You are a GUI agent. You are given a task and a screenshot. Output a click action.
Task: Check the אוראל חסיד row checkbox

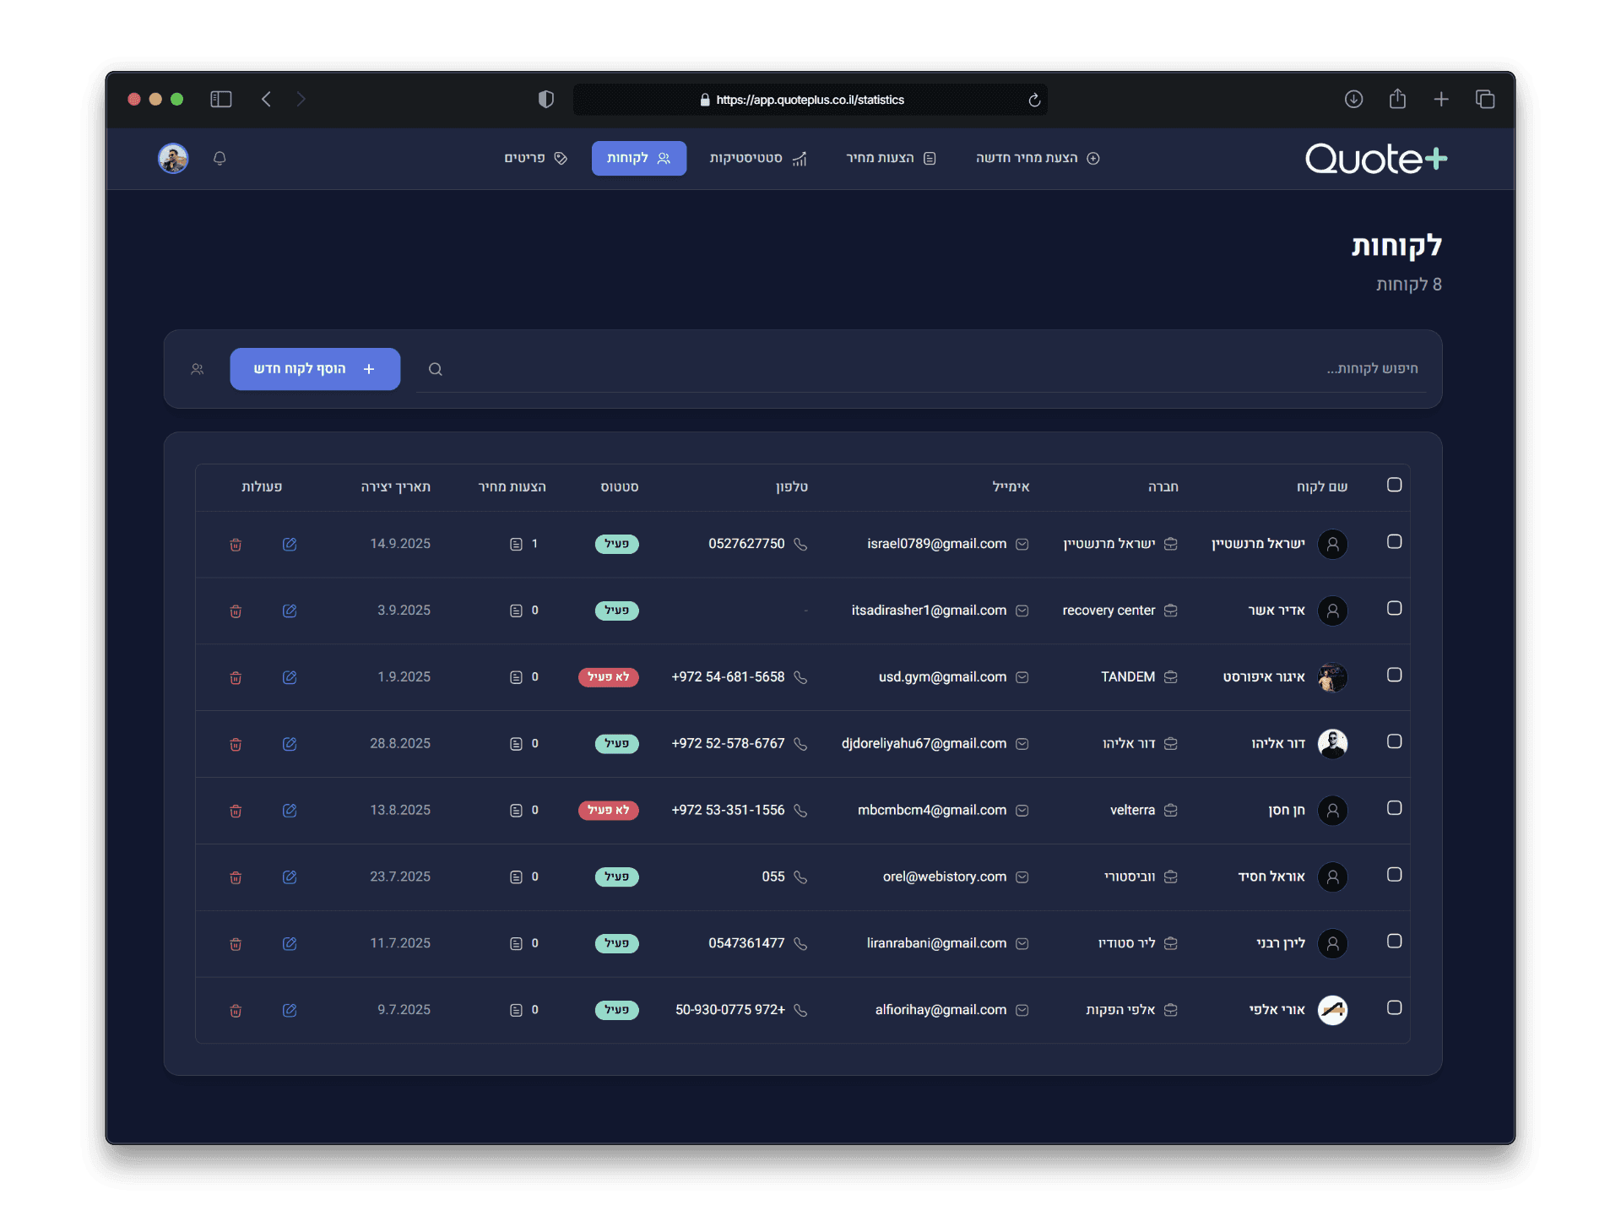point(1394,875)
